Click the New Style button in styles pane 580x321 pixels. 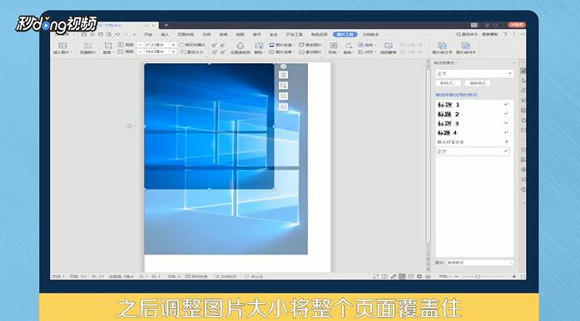448,83
